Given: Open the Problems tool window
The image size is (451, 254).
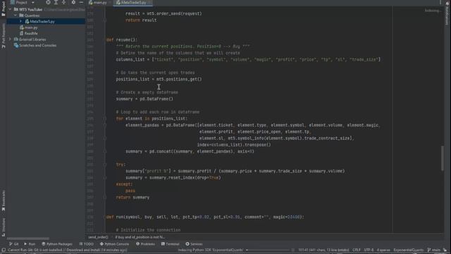Looking at the screenshot, I should point(145,244).
